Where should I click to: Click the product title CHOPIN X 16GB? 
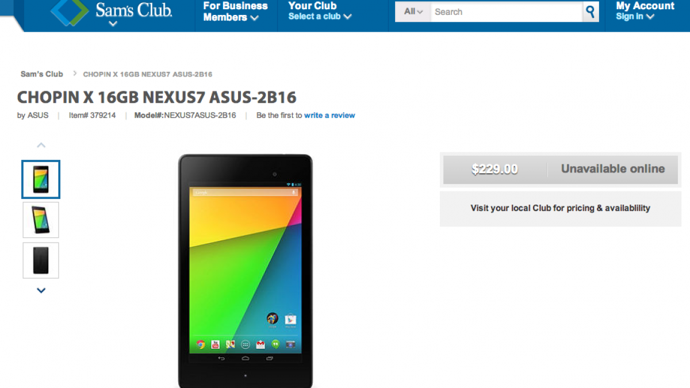click(x=157, y=97)
